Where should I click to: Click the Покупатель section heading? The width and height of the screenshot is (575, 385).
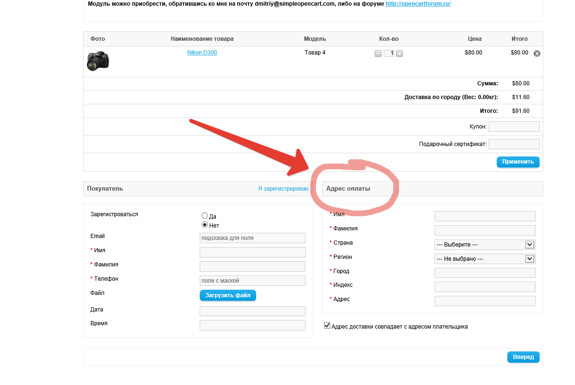coord(105,188)
